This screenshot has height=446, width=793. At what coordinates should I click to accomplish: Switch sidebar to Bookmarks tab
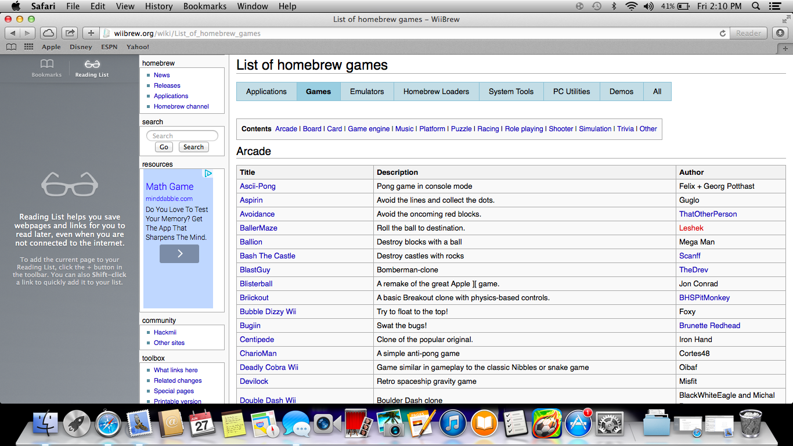tap(46, 68)
